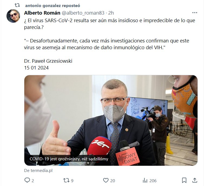
Task: Click 'antonio gonzalez reposteó' label
Action: 52,6
